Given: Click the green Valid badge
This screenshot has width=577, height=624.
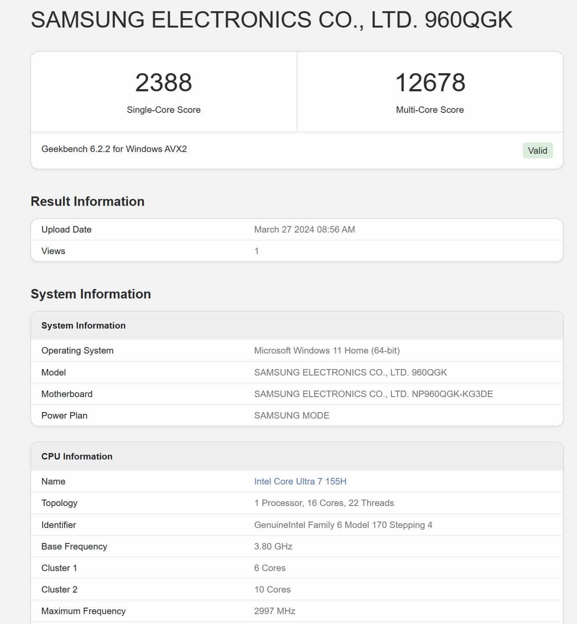Looking at the screenshot, I should [537, 150].
